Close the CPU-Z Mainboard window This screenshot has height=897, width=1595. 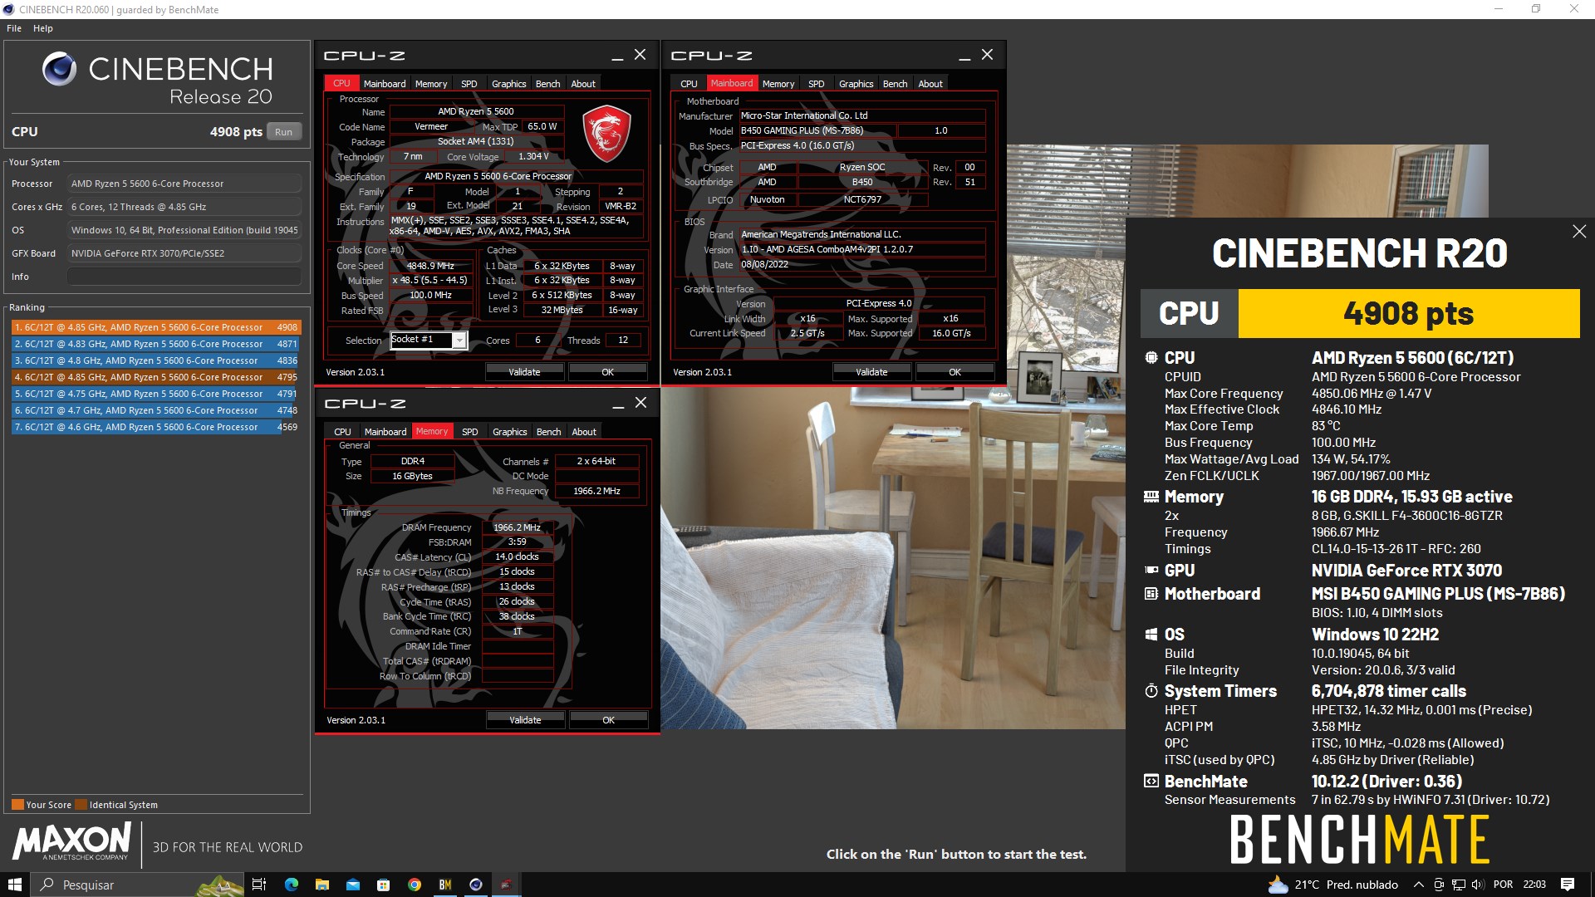click(x=987, y=55)
